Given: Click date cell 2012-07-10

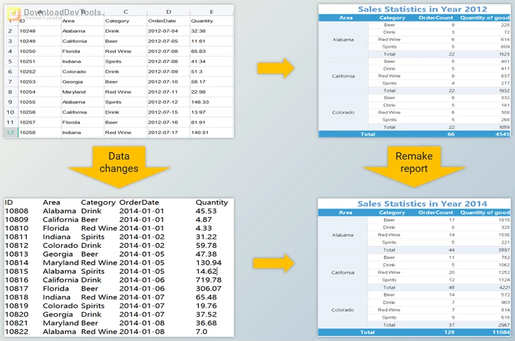Looking at the screenshot, I should (169, 82).
